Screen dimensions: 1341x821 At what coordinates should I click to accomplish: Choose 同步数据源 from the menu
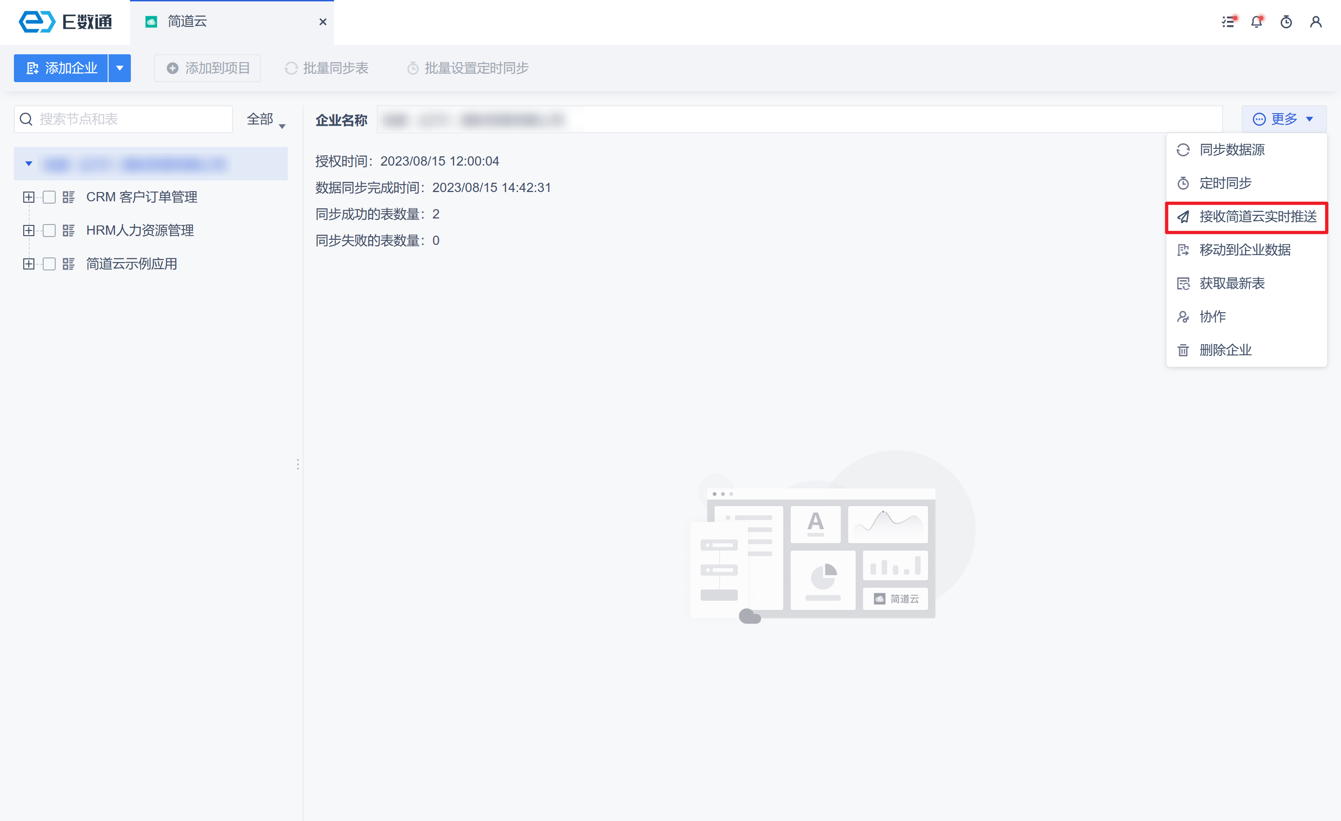[1231, 150]
